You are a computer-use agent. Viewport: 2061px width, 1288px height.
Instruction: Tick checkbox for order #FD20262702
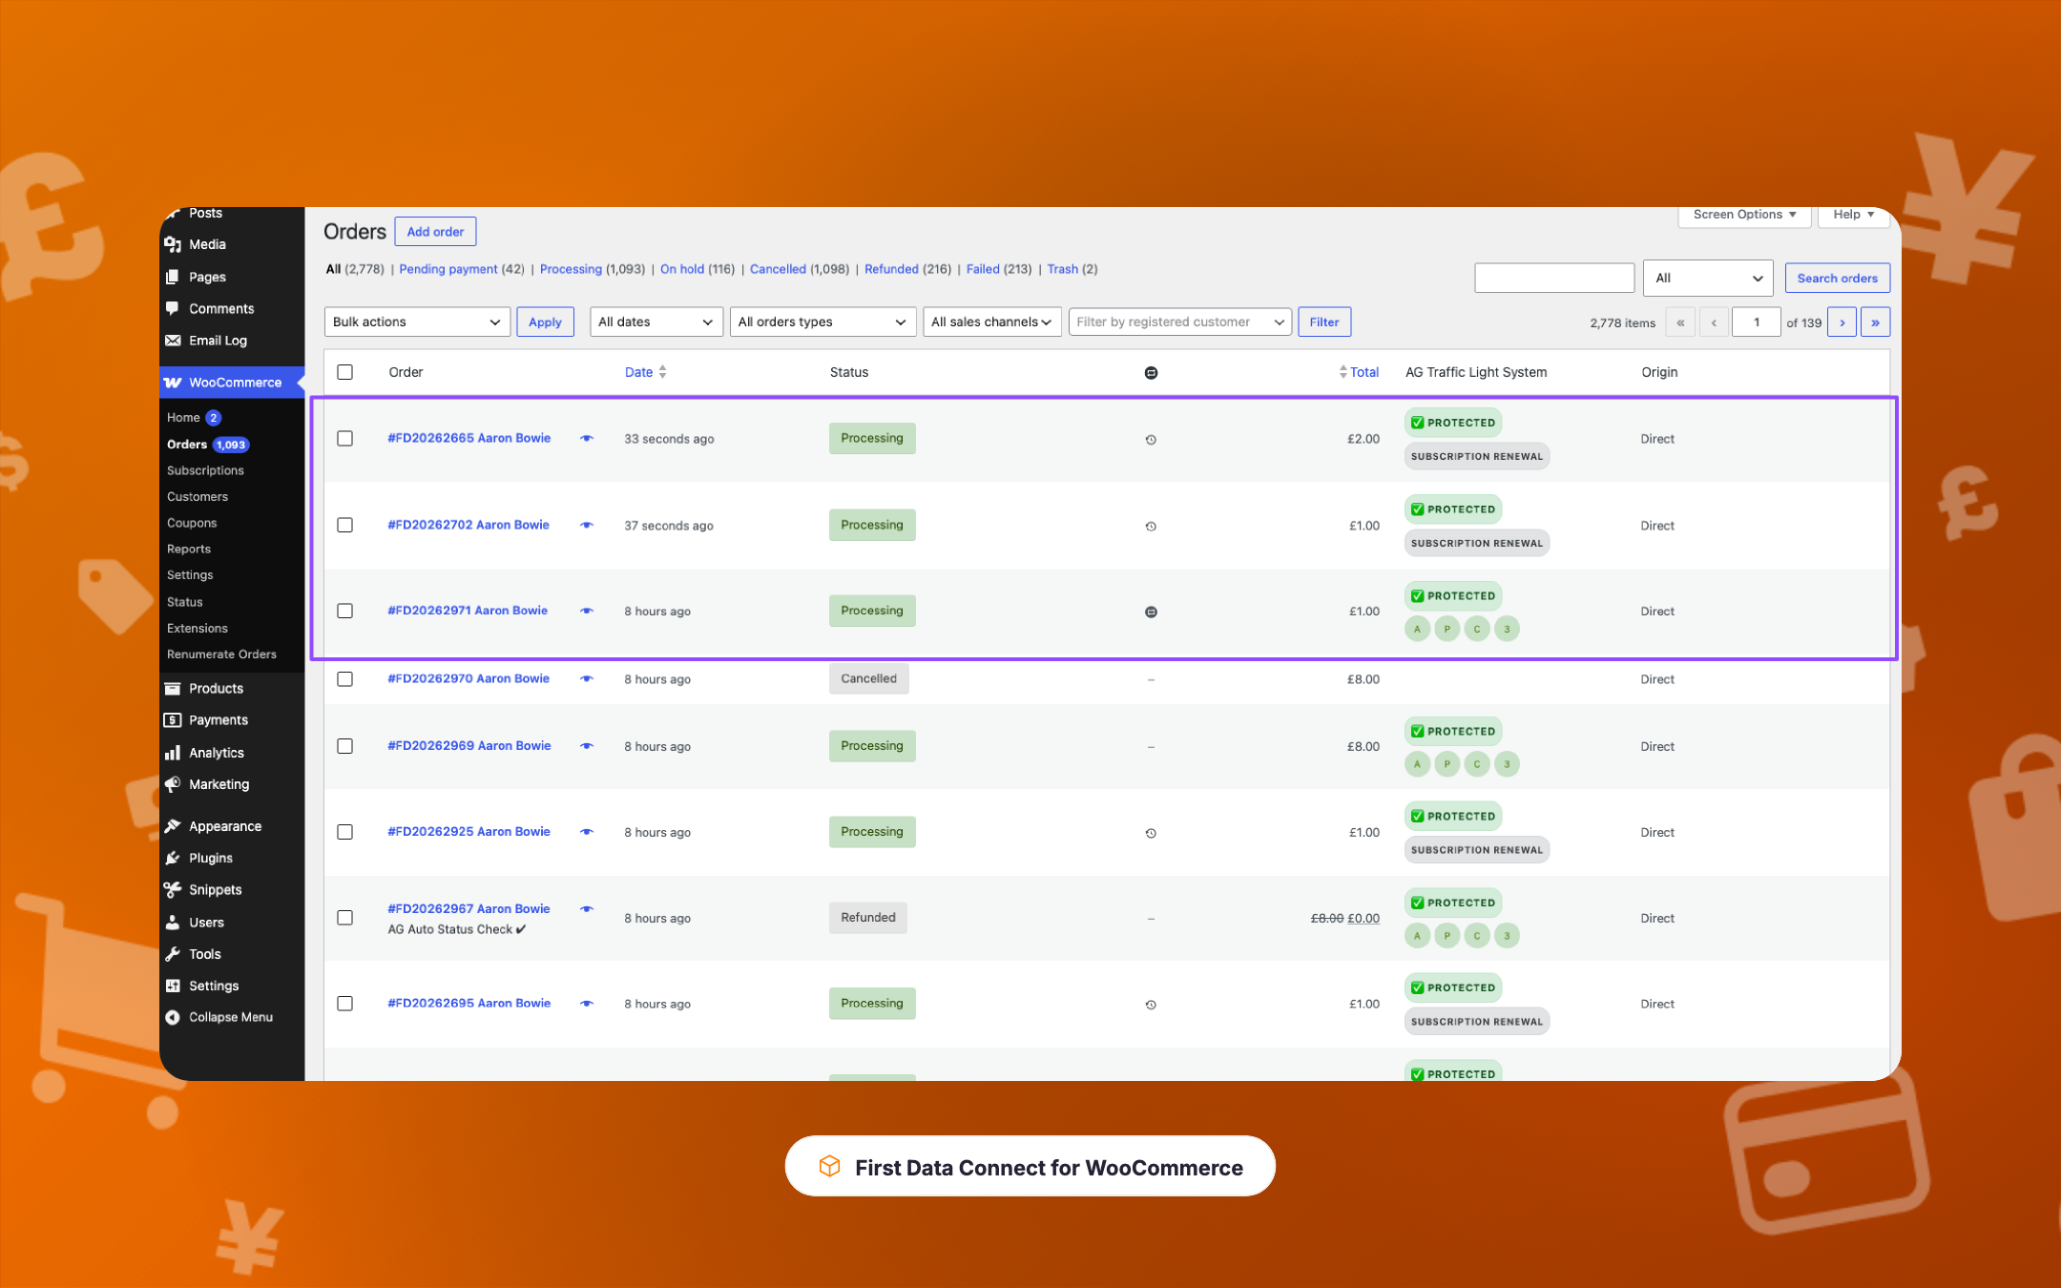coord(345,526)
